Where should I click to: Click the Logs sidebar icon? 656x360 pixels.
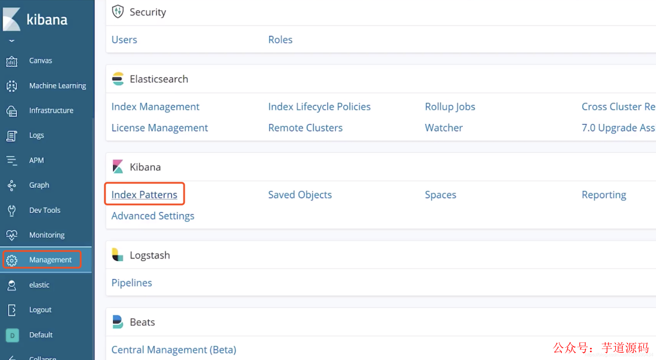12,136
